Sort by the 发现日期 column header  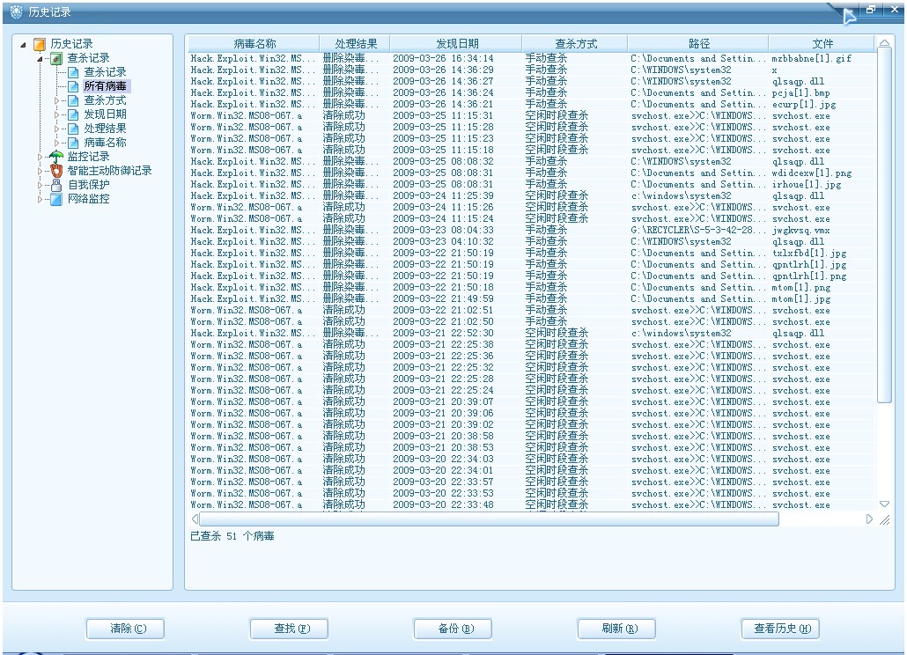[x=456, y=43]
